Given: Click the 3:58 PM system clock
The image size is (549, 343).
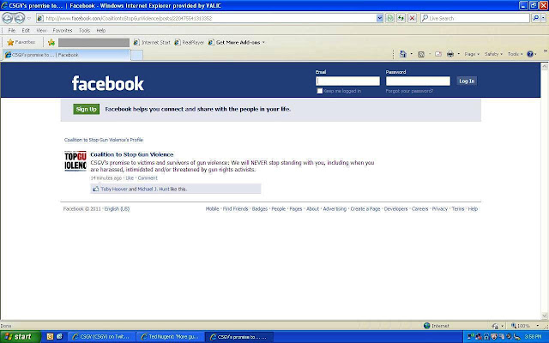Looking at the screenshot, I should tap(533, 337).
